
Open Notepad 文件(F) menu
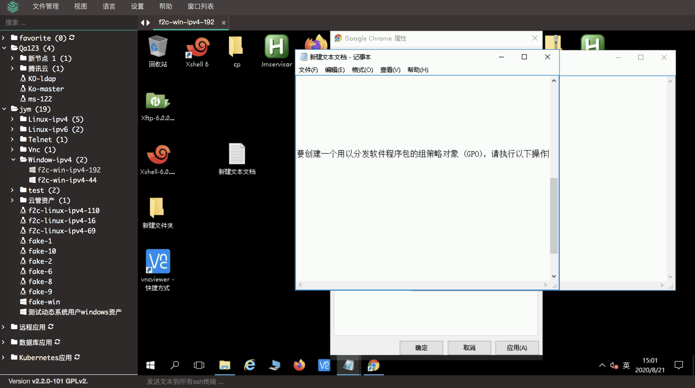[308, 70]
